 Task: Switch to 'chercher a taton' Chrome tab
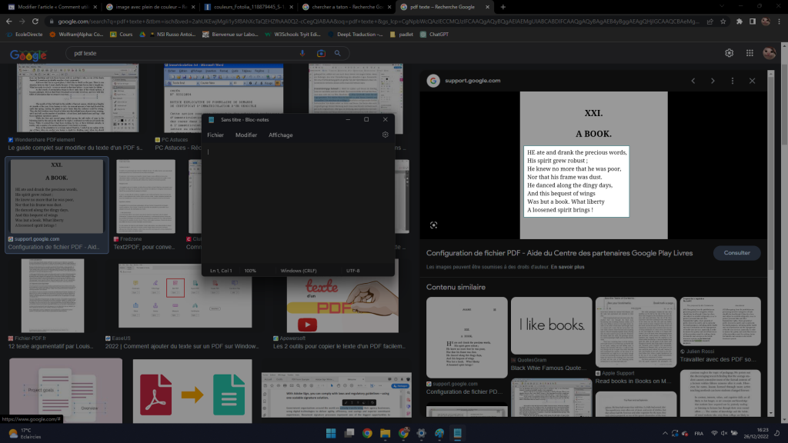point(346,7)
